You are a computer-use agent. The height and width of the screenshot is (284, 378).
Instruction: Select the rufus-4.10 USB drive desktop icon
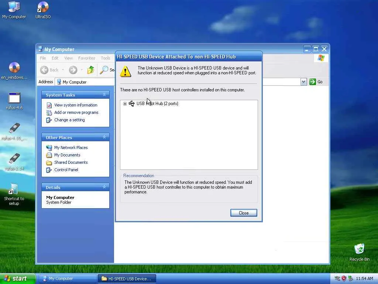pyautogui.click(x=14, y=131)
